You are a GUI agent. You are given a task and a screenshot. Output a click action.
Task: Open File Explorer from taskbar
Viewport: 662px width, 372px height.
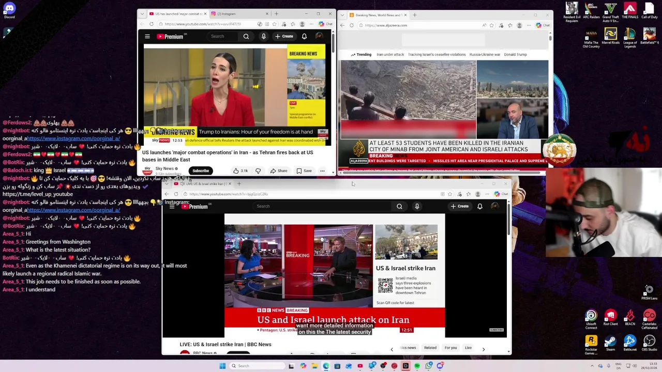pos(314,366)
